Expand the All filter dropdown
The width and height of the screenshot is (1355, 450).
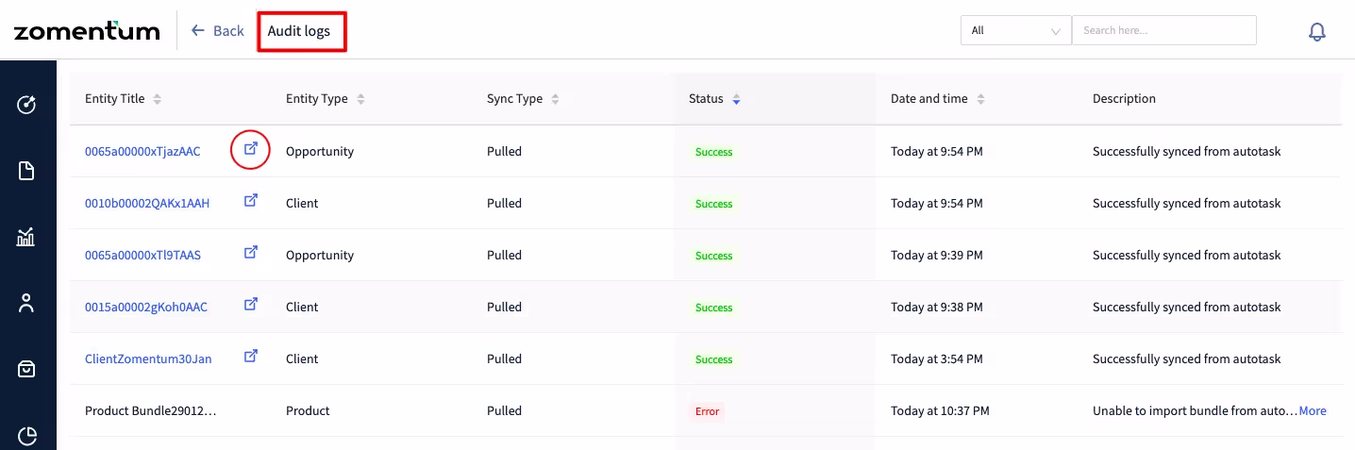coord(1016,30)
